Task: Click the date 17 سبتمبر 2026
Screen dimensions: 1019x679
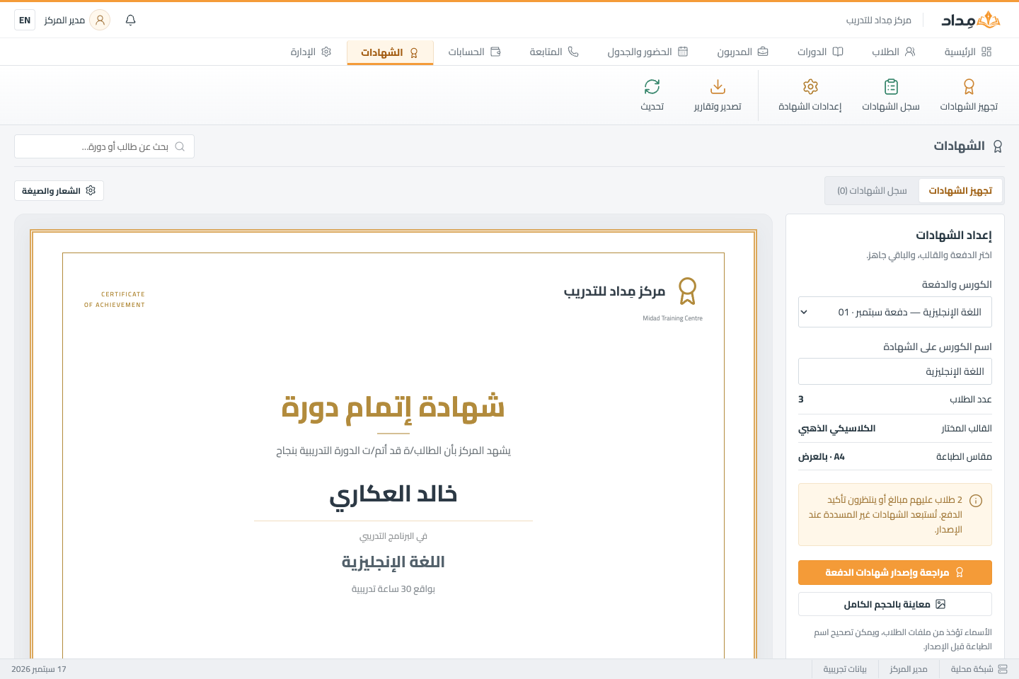Action: (x=39, y=669)
